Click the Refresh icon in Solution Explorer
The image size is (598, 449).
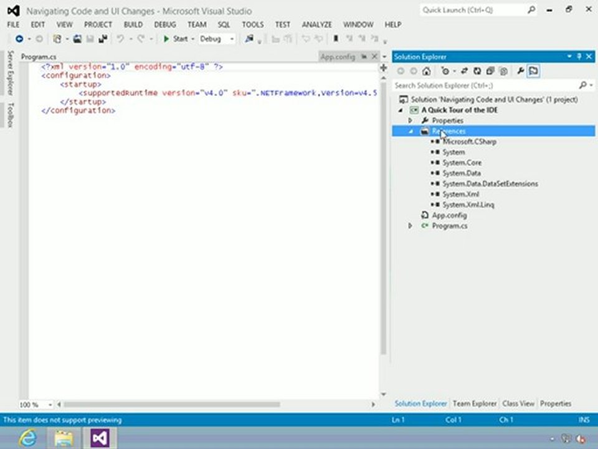tap(477, 71)
